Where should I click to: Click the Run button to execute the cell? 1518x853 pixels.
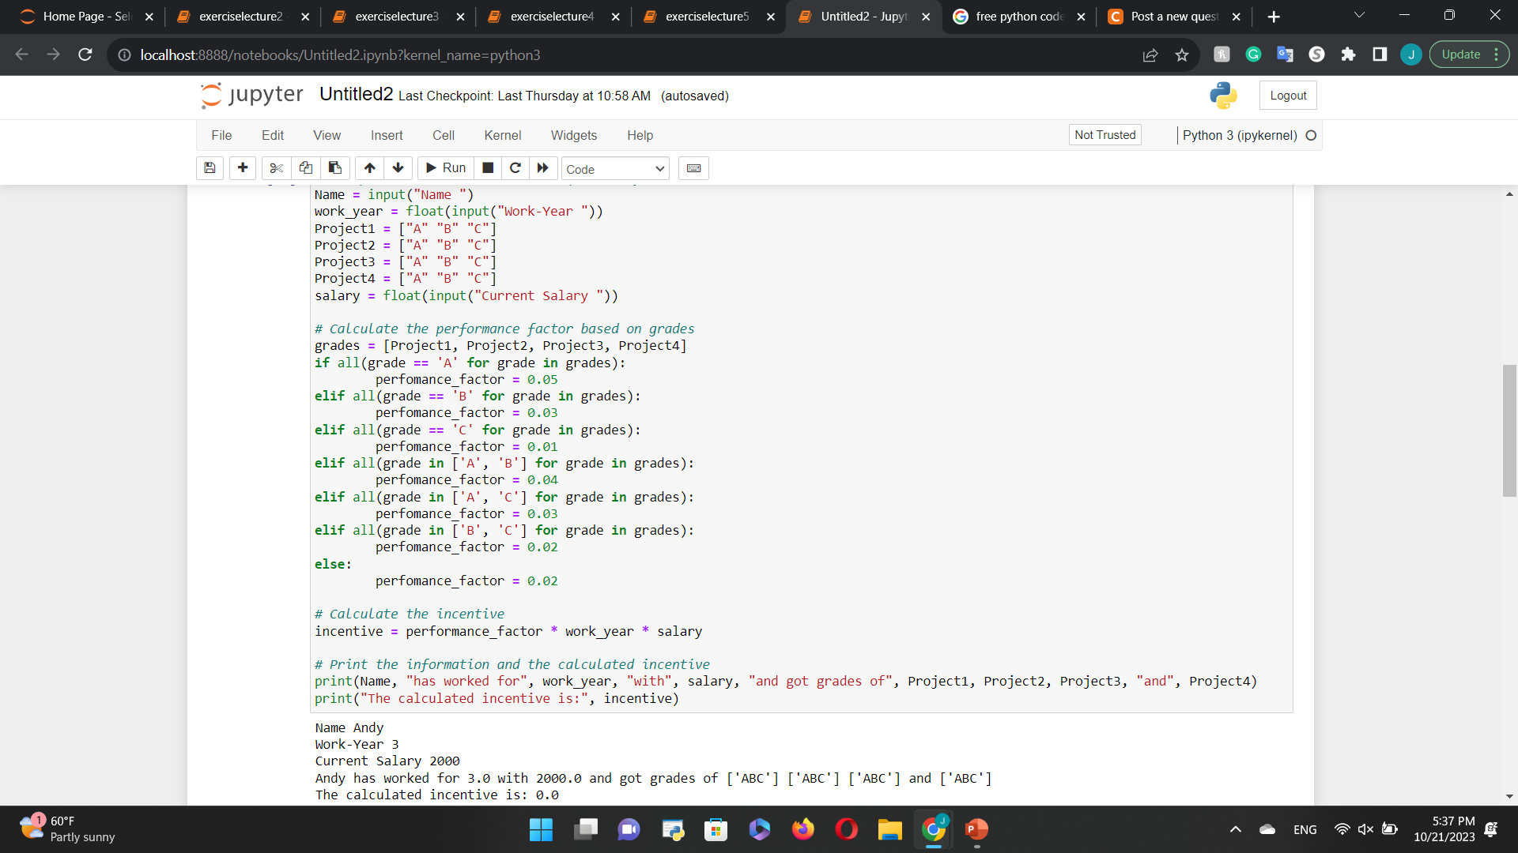pyautogui.click(x=445, y=168)
